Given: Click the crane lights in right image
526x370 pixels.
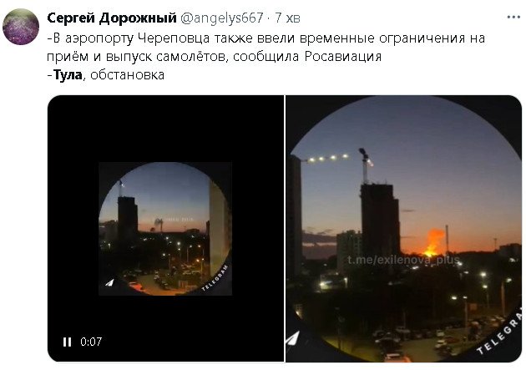Looking at the screenshot, I should click(x=328, y=158).
